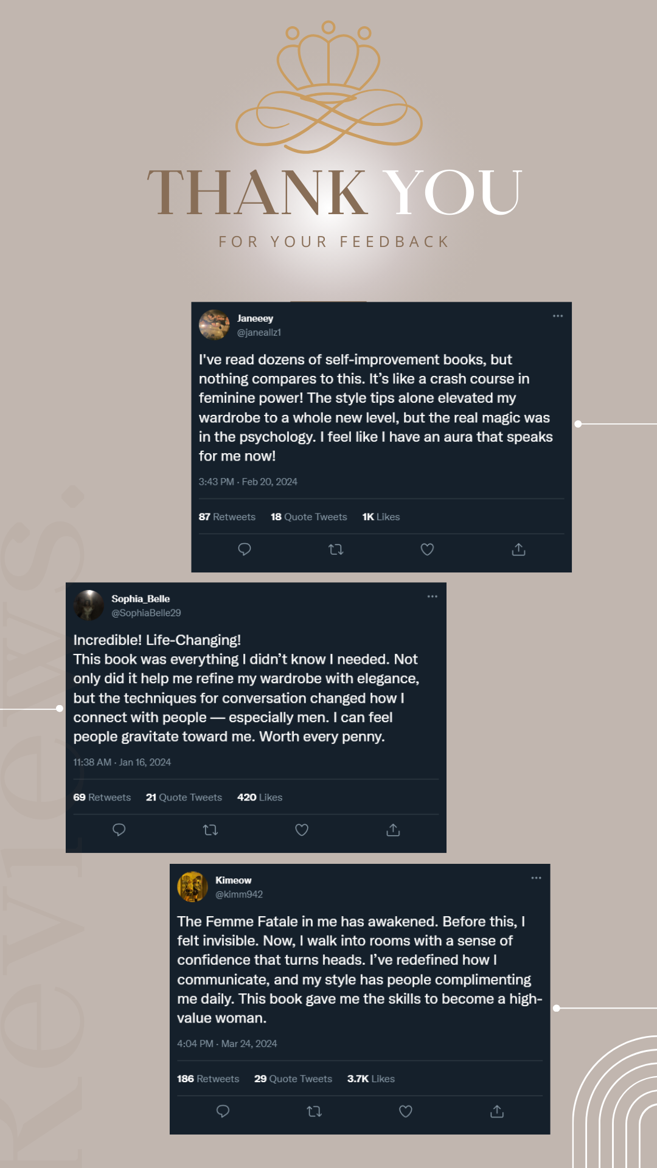
Task: Like Kimeow's tweet
Action: 406,1111
